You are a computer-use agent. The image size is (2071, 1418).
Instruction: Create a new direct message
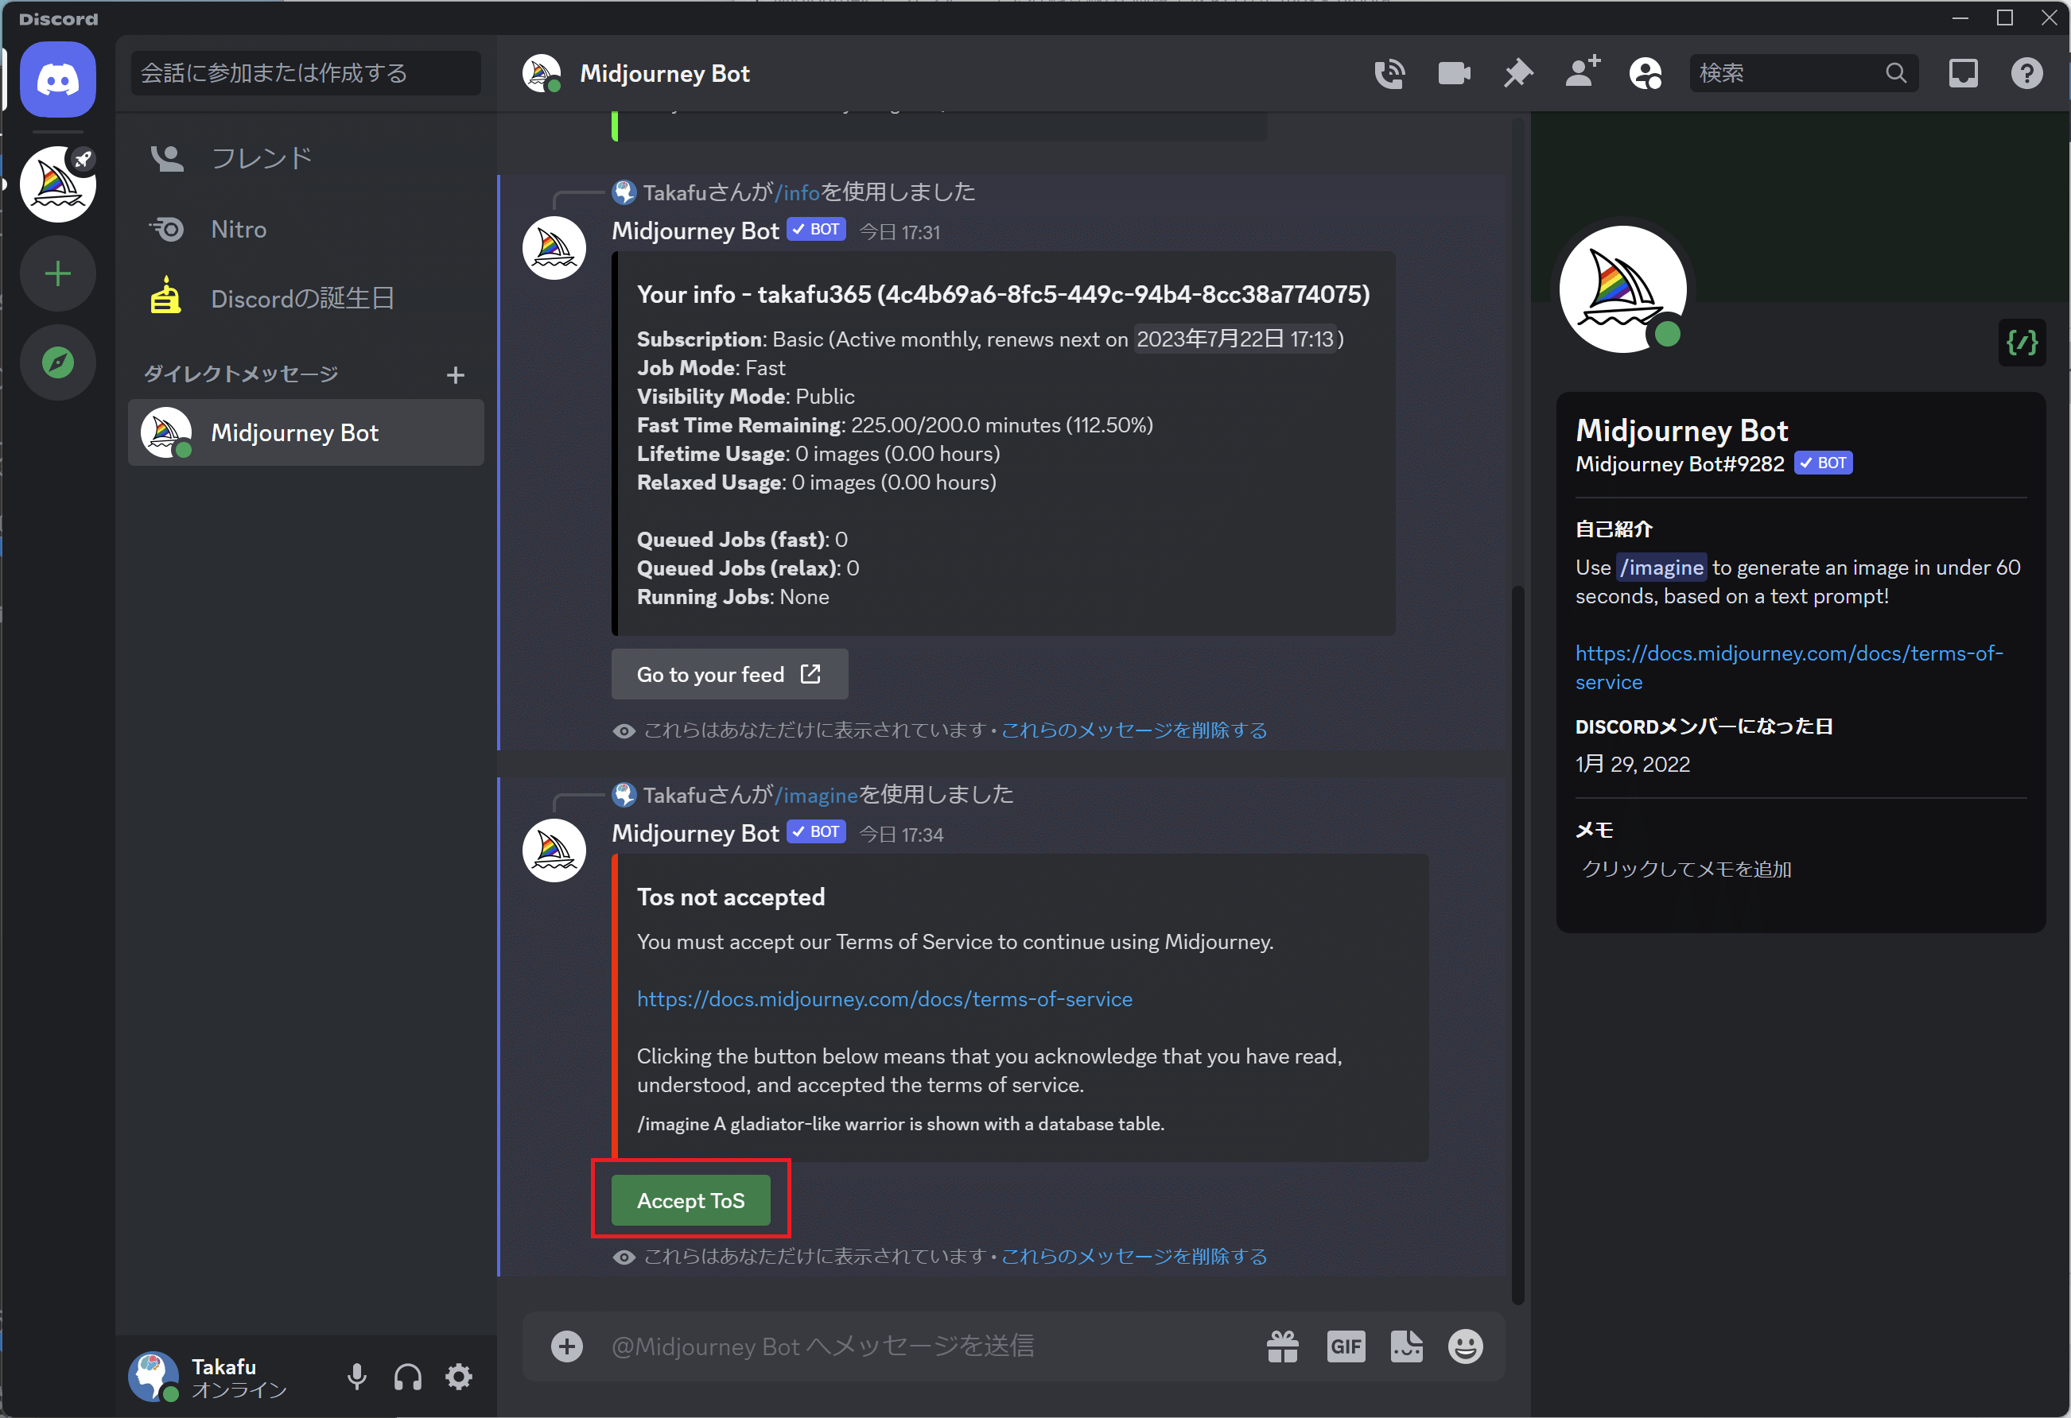tap(456, 375)
